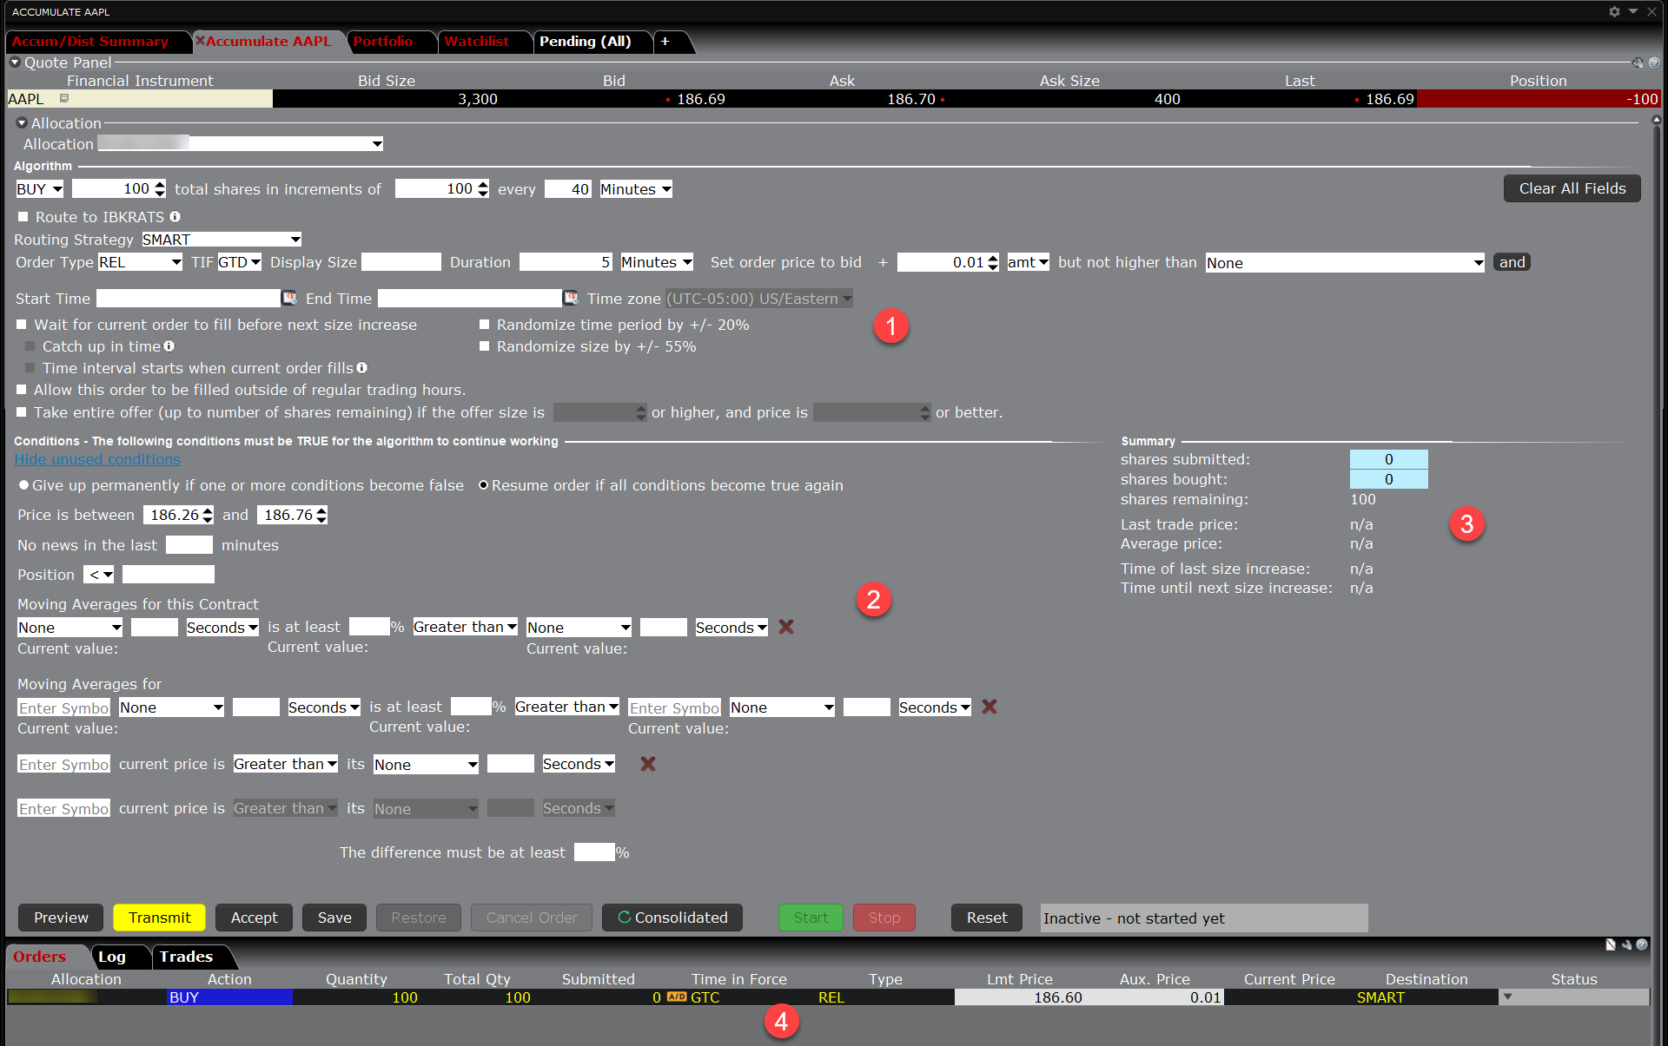Adjust the 0.01 price offset stepper
1668x1046 pixels.
pos(993,262)
